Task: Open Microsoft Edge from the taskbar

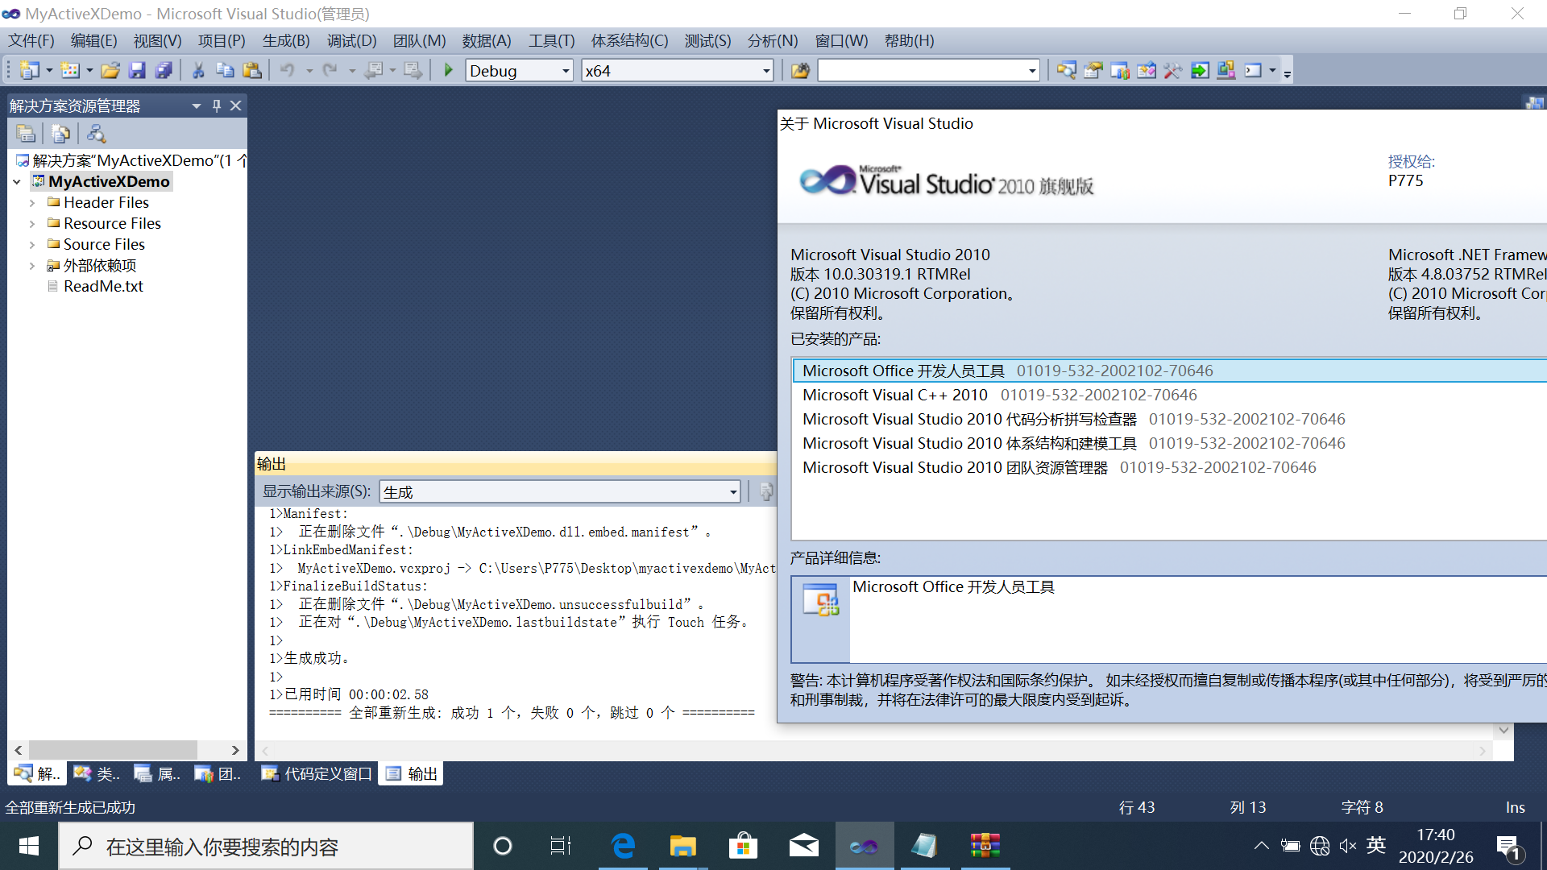Action: (x=623, y=846)
